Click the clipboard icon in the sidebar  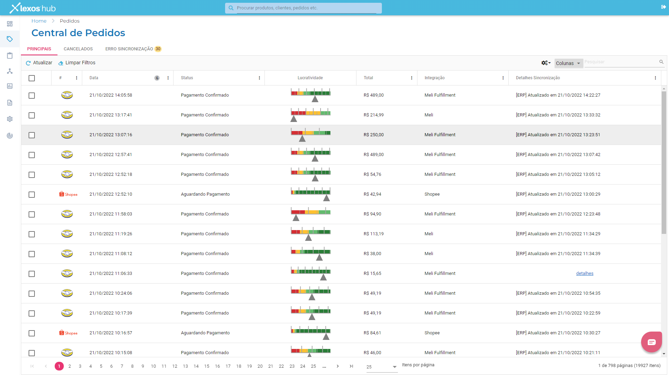[x=10, y=56]
